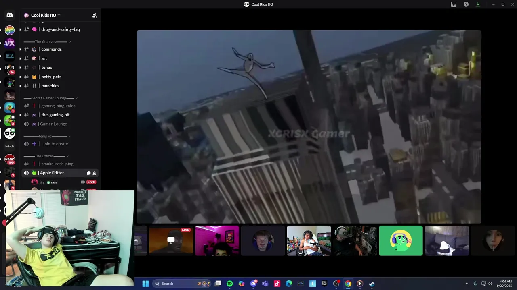Image resolution: width=517 pixels, height=290 pixels.
Task: Open Windows Start menu
Action: (x=145, y=284)
